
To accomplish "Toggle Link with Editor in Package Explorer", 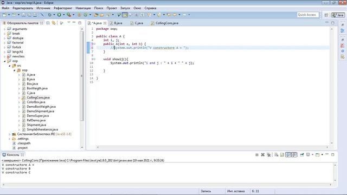I will click(x=54, y=23).
